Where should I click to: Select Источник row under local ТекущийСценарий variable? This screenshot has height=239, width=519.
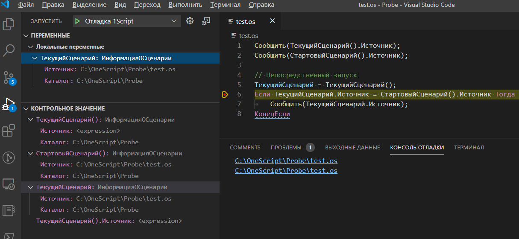pyautogui.click(x=120, y=69)
